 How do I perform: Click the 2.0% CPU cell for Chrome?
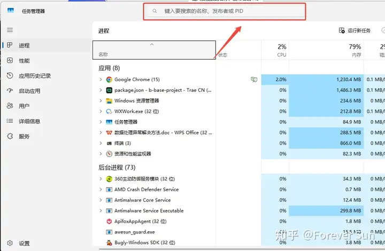(x=275, y=80)
